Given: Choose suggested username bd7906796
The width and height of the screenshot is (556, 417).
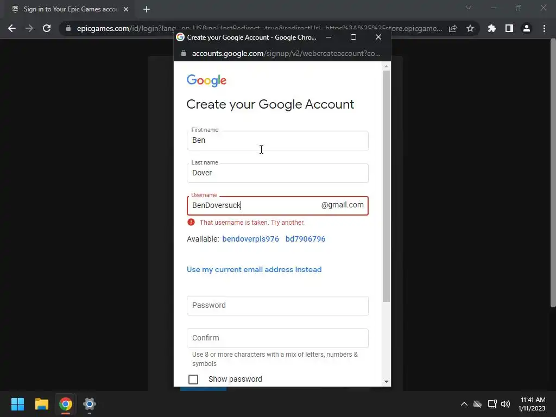Looking at the screenshot, I should pyautogui.click(x=305, y=239).
